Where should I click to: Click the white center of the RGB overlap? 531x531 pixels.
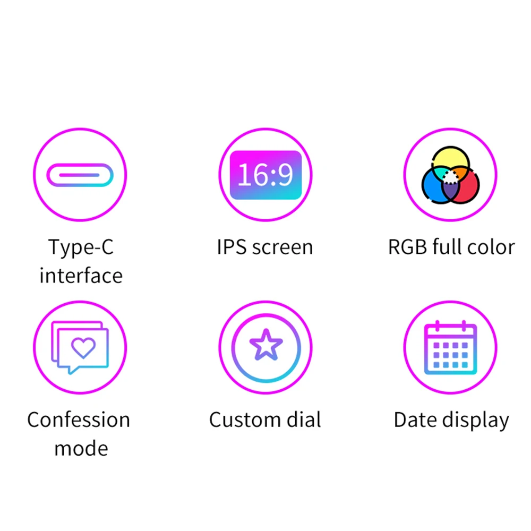click(450, 177)
